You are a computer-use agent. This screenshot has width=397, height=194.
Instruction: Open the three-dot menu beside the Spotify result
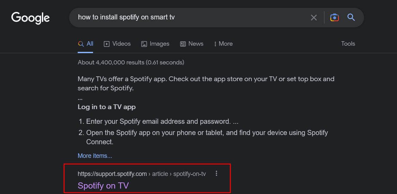pos(216,174)
